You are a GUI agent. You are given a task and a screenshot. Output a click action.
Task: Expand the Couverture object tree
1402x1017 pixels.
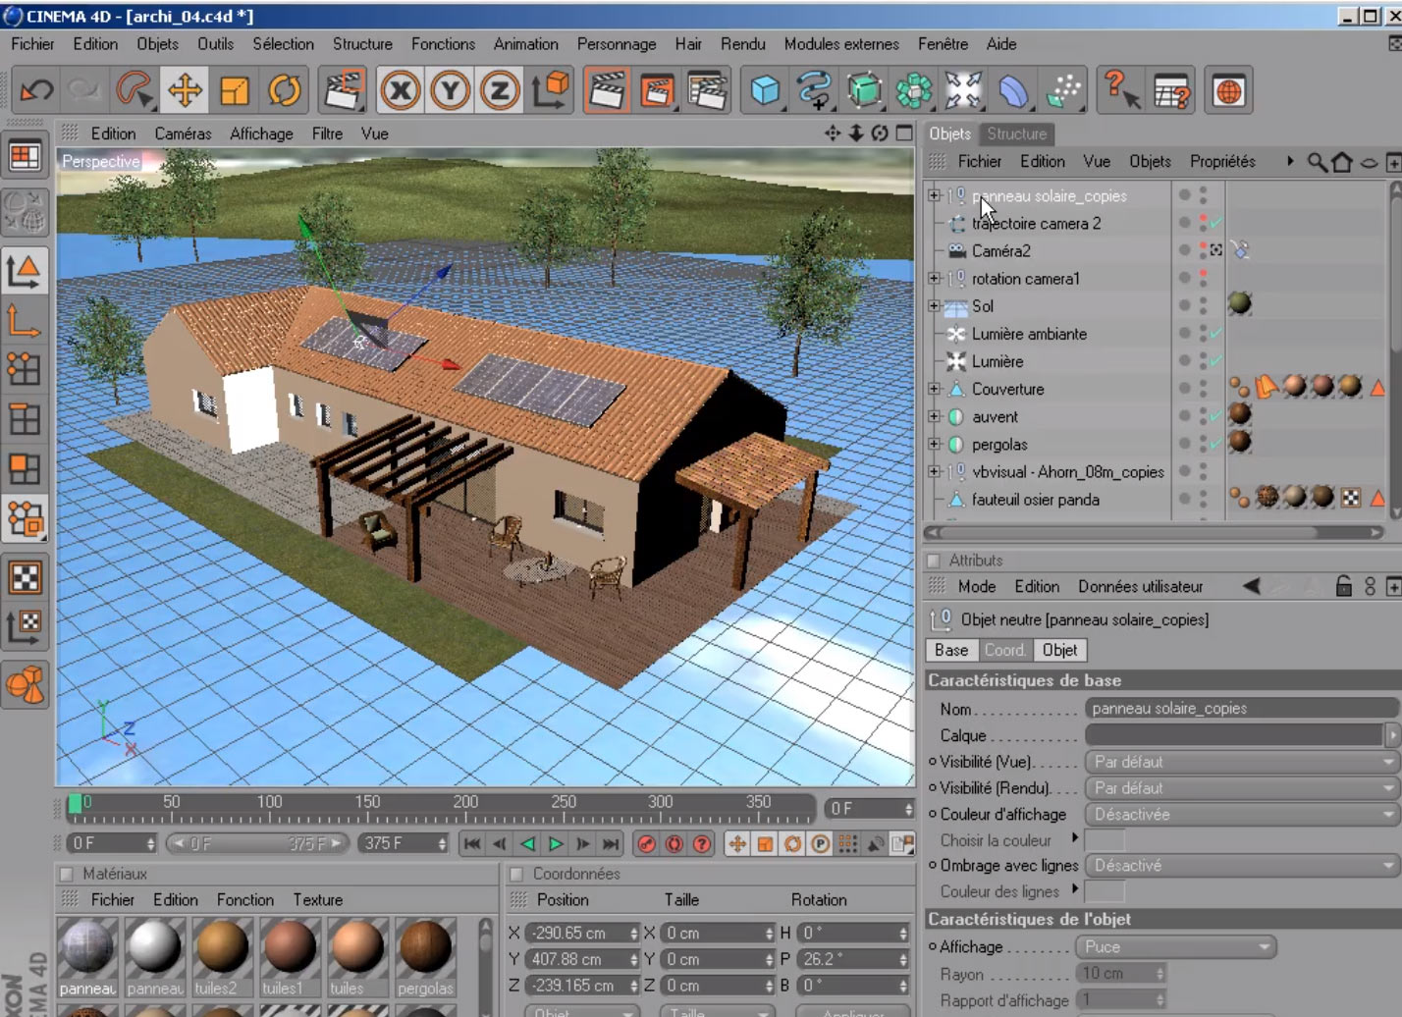click(x=932, y=389)
